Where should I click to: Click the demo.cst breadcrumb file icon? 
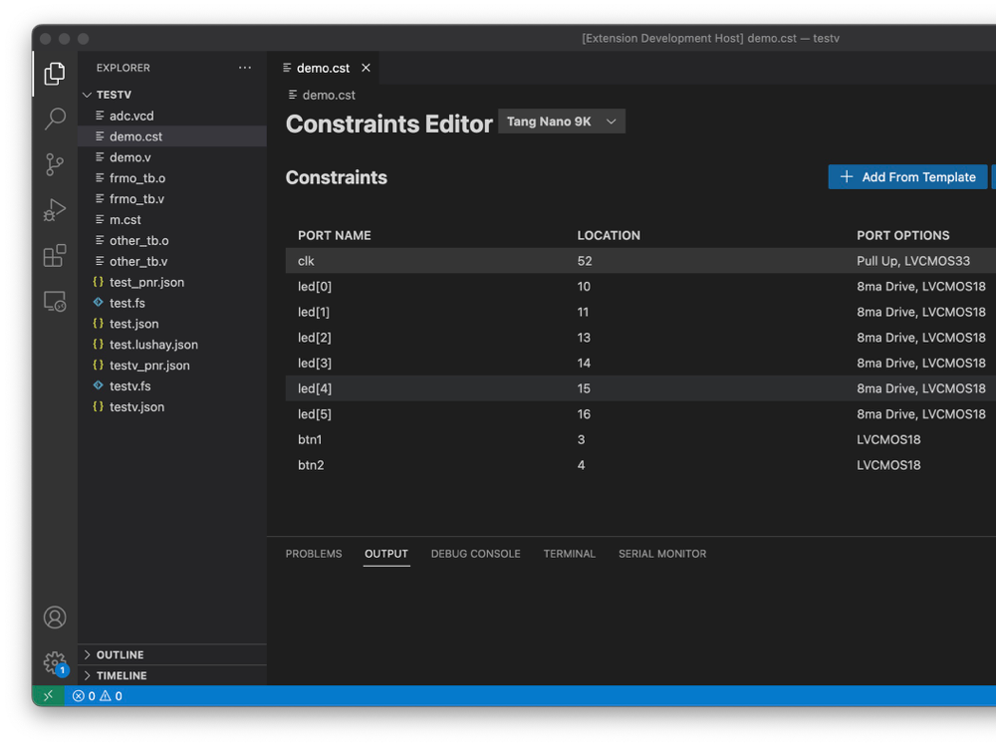coord(292,95)
